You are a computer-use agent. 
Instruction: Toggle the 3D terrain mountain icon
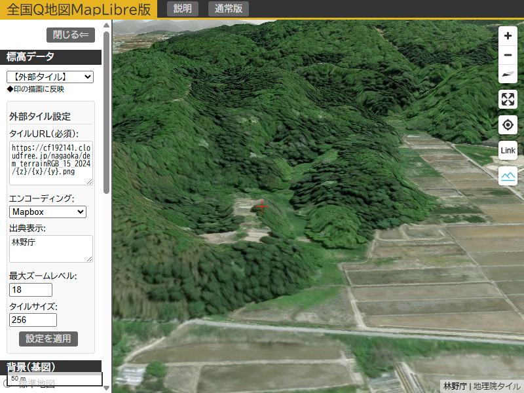coord(508,176)
